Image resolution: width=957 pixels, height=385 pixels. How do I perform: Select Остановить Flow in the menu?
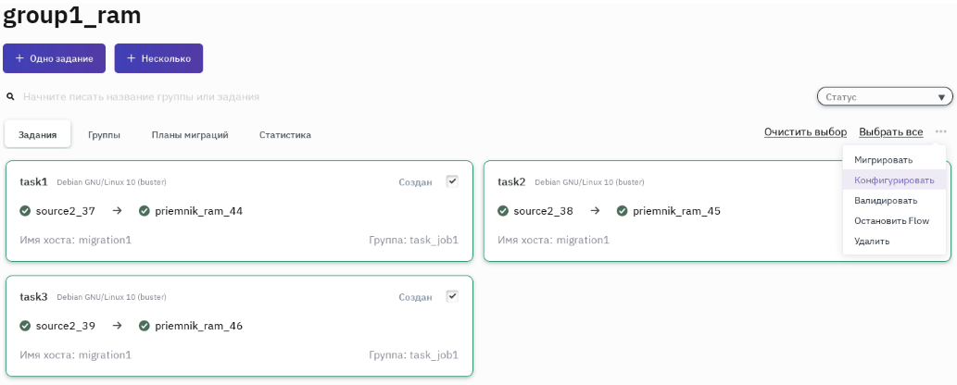pyautogui.click(x=890, y=221)
